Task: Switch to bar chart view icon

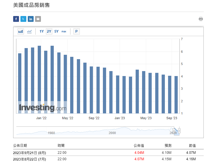Action: click(21, 31)
